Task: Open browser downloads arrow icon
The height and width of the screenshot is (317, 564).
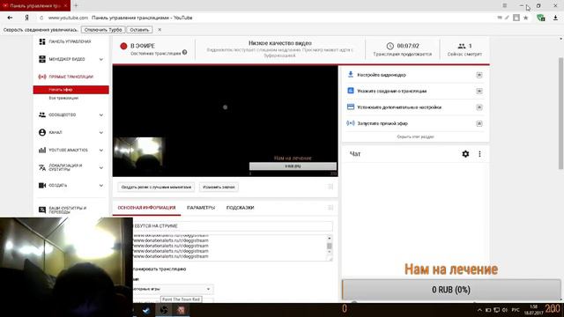Action: click(x=555, y=18)
